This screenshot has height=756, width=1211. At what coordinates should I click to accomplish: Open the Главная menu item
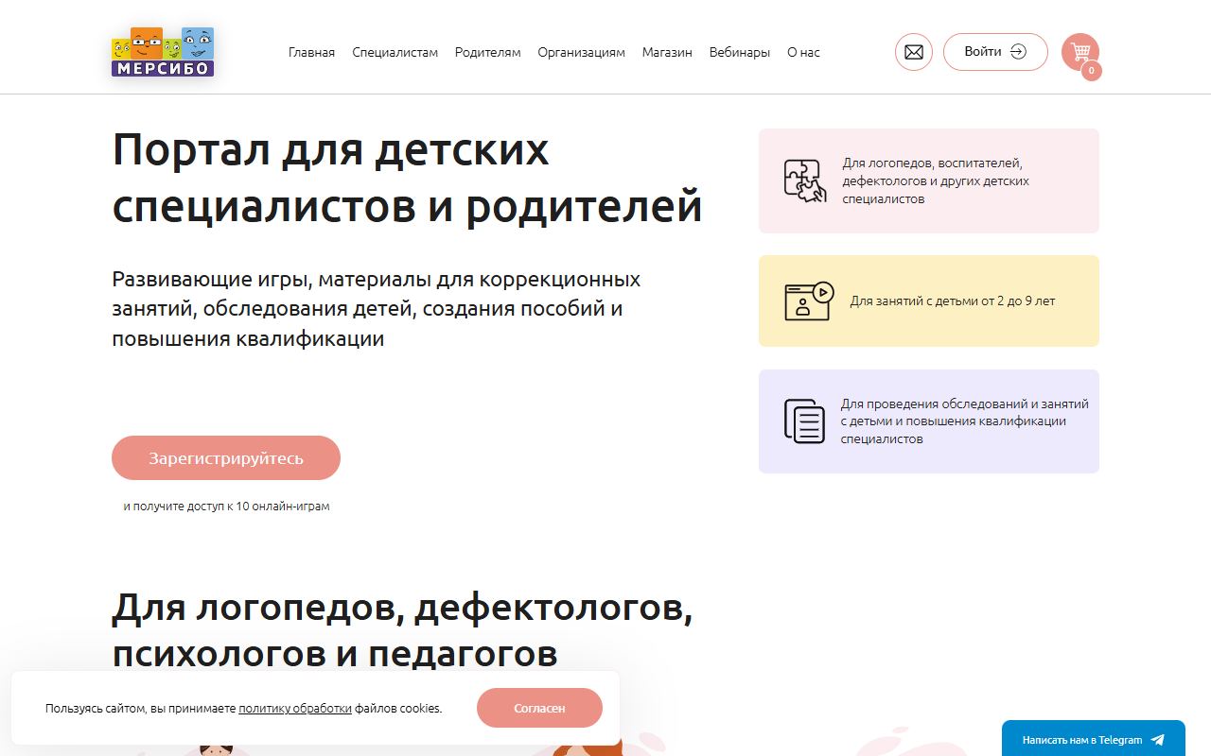[311, 52]
